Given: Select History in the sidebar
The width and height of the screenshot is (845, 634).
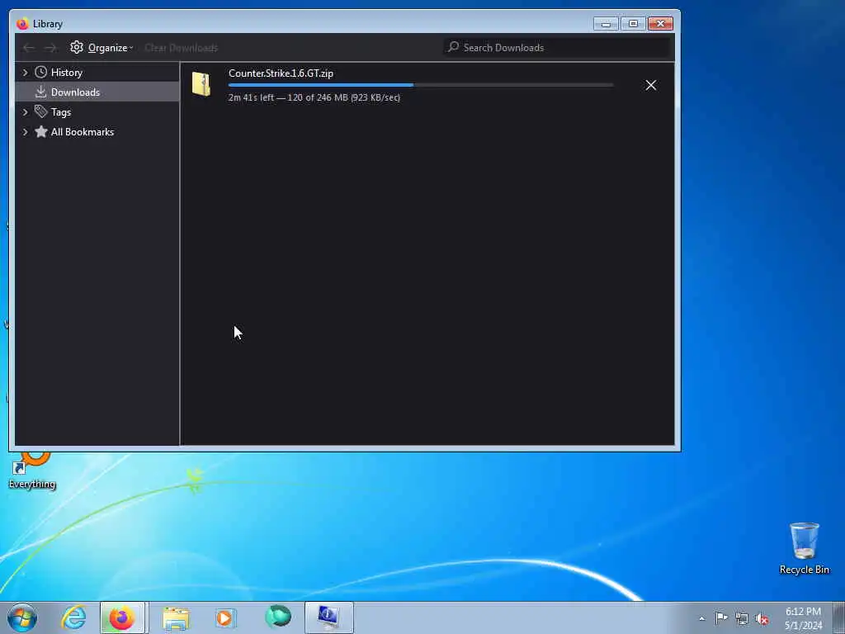Looking at the screenshot, I should (97, 73).
